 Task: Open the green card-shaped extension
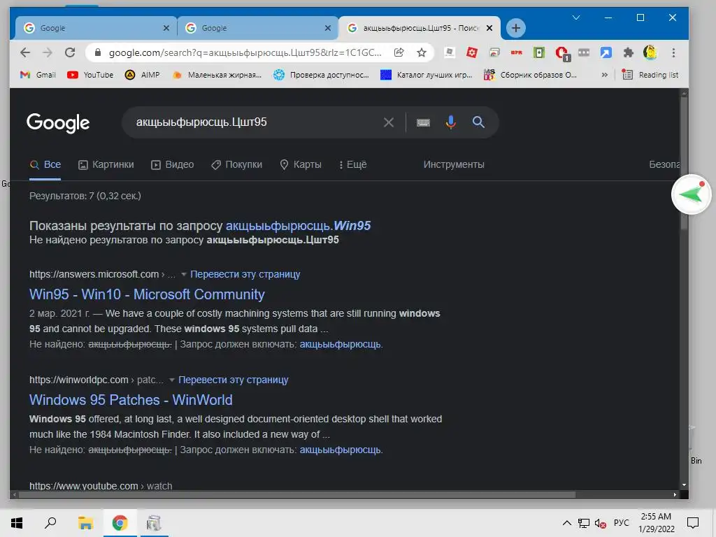click(x=539, y=52)
